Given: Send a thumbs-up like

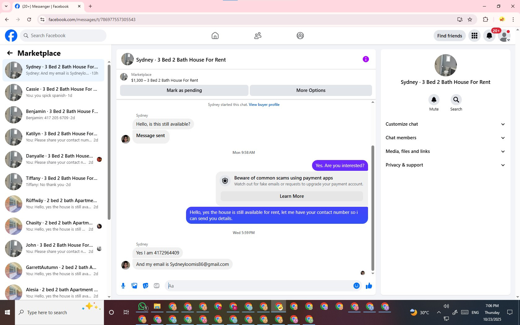Looking at the screenshot, I should pos(369,286).
